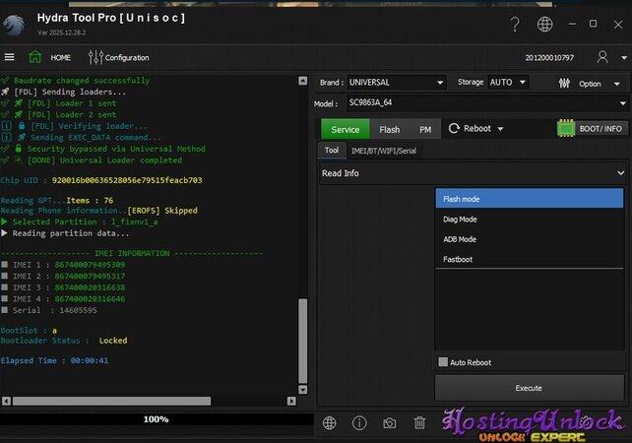Viewport: 632px width, 443px height.
Task: Click the BOOT/ INFO button
Action: pyautogui.click(x=591, y=128)
